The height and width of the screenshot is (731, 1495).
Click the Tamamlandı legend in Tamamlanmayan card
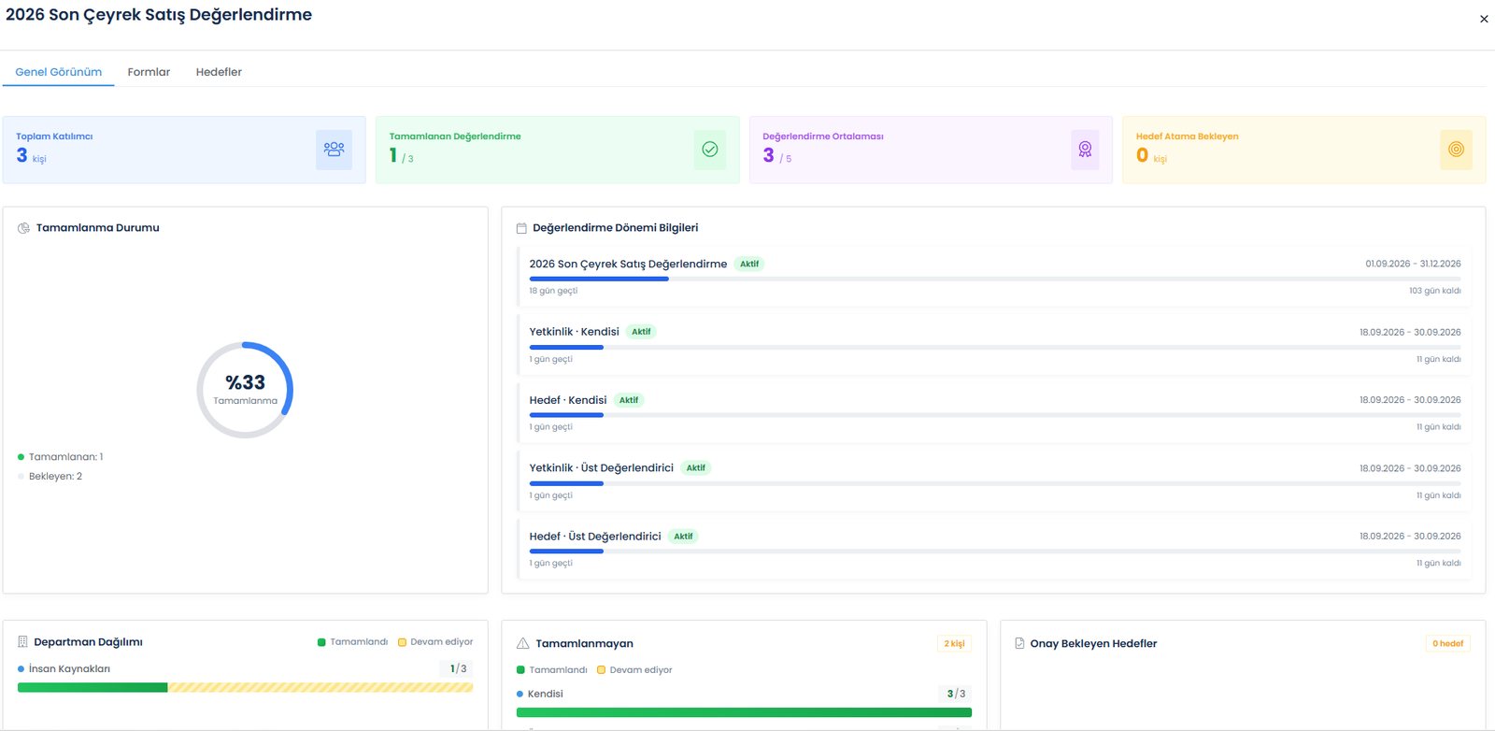coord(552,670)
